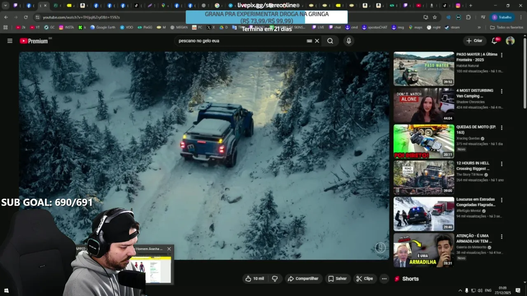
Task: Click the magnifier search button
Action: pyautogui.click(x=330, y=41)
